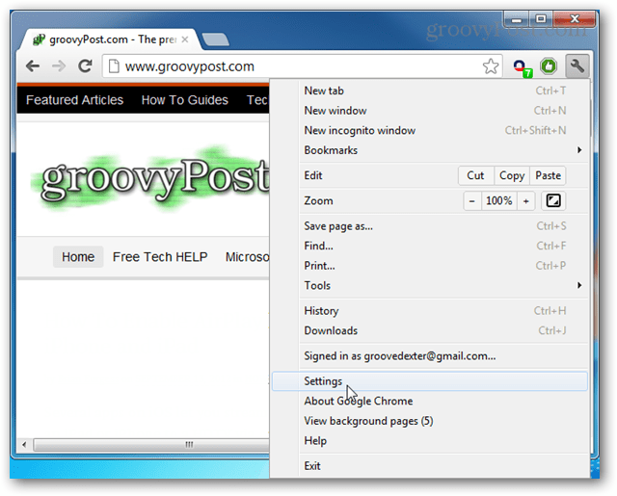Open a new tab with the tab button
Screen dimensions: 617x496
pyautogui.click(x=216, y=39)
